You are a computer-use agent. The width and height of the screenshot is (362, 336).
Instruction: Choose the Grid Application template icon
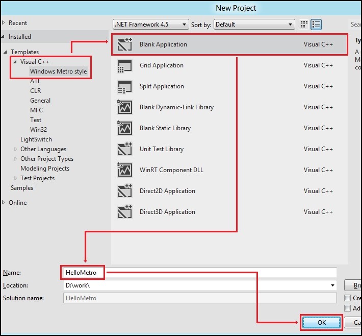pyautogui.click(x=125, y=66)
